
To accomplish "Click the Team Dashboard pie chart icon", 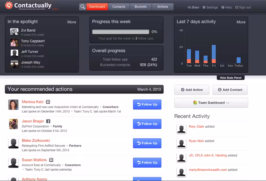I will 195,102.
